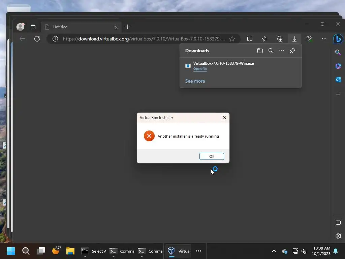Viewport: 345px width, 259px height.
Task: Open notifications bell icon
Action: coord(336,251)
